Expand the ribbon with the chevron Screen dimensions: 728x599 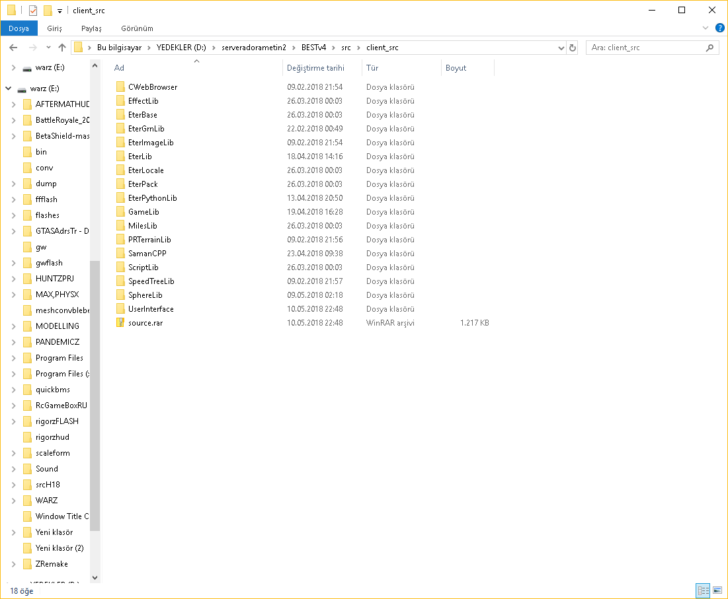706,28
